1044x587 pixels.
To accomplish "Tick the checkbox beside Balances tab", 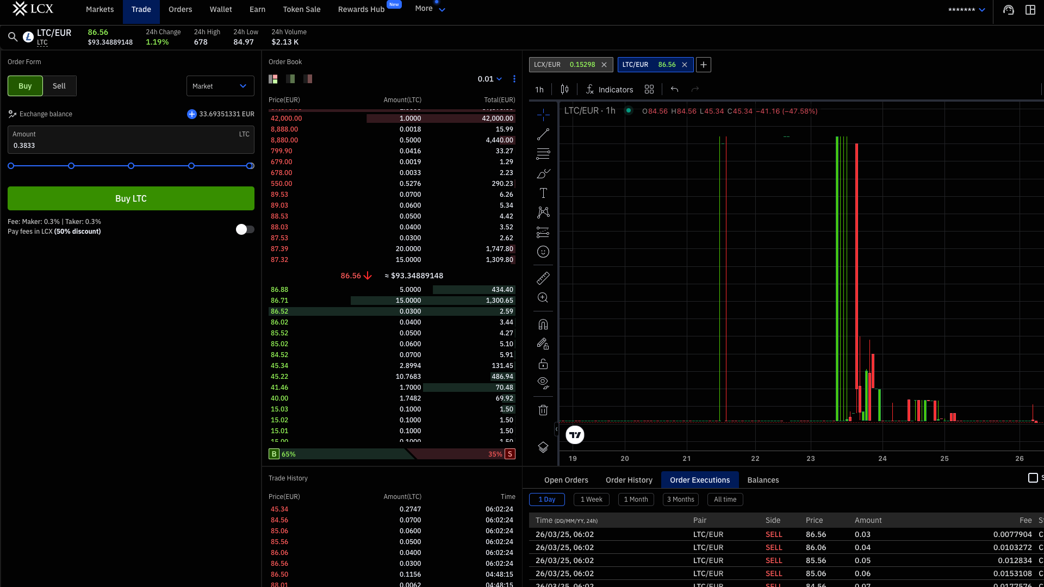I will click(x=1033, y=478).
